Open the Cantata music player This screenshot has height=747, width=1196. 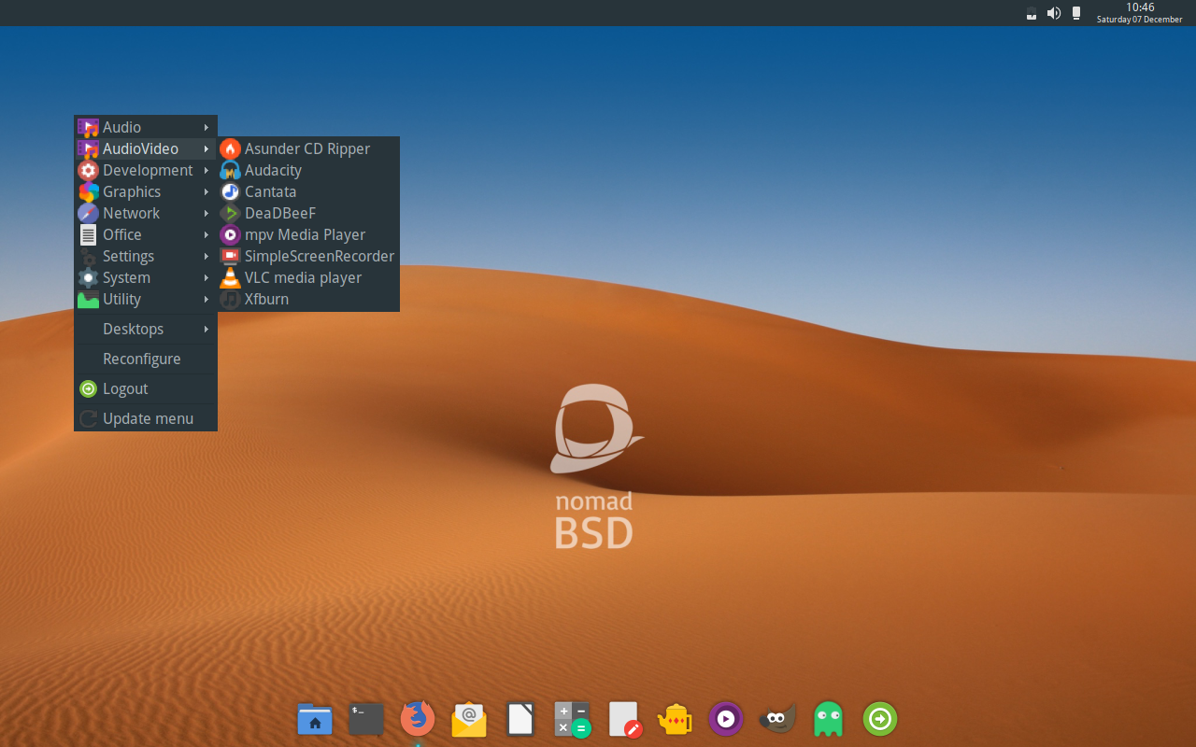(270, 191)
